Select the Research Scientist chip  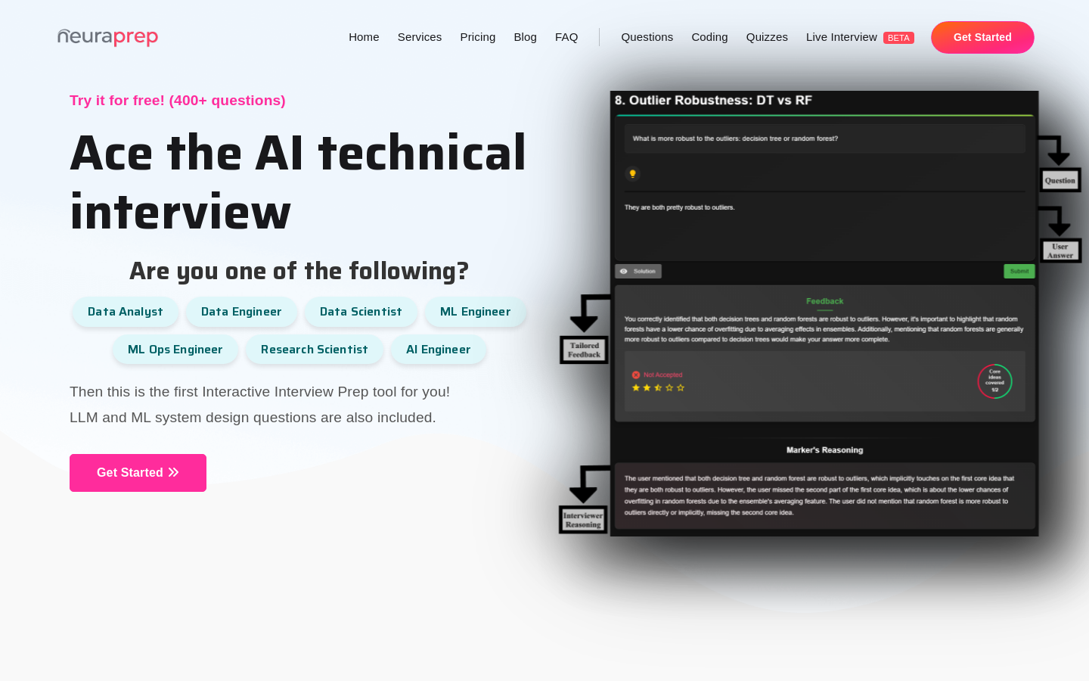(315, 350)
